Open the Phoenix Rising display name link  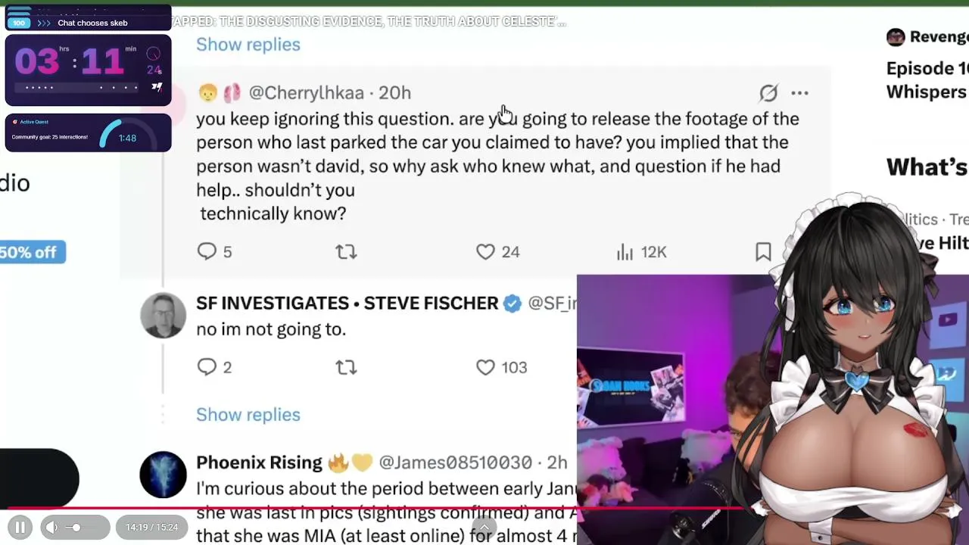[x=259, y=462]
